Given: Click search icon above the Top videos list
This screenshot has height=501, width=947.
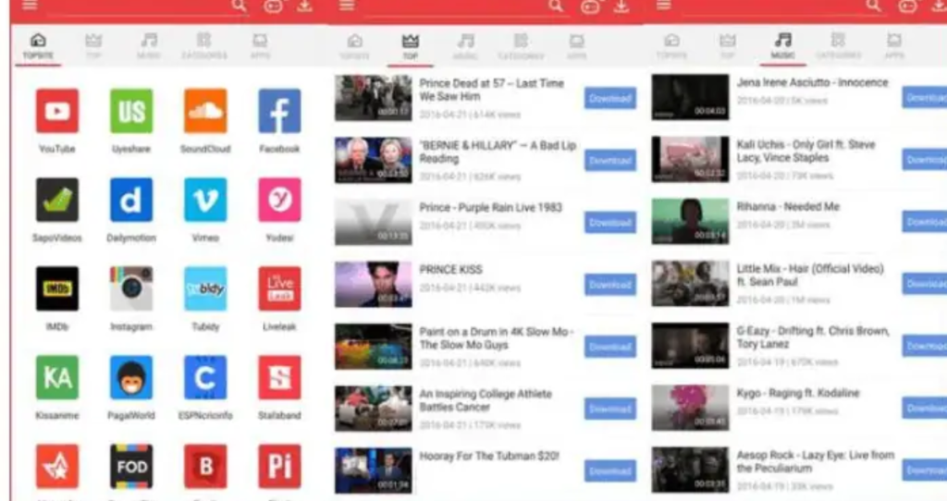Looking at the screenshot, I should (556, 6).
